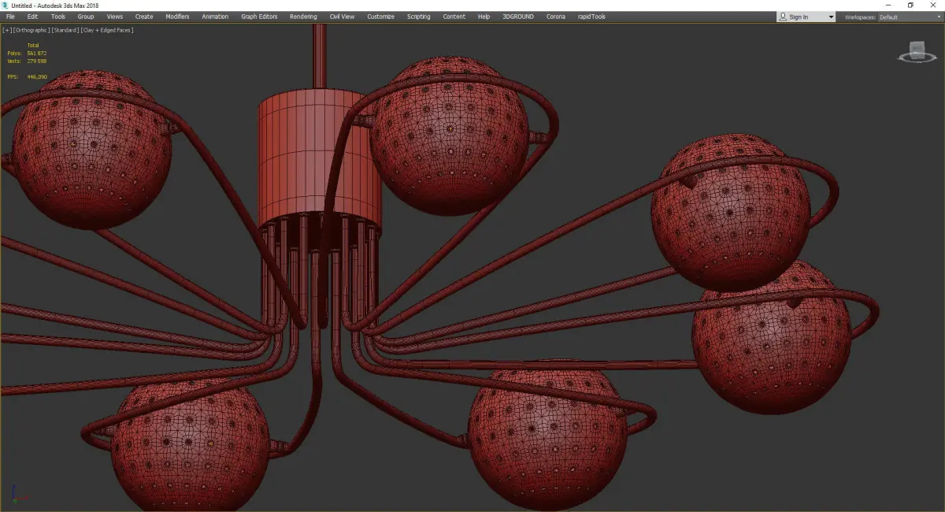
Task: Open the Scripting menu
Action: (418, 17)
